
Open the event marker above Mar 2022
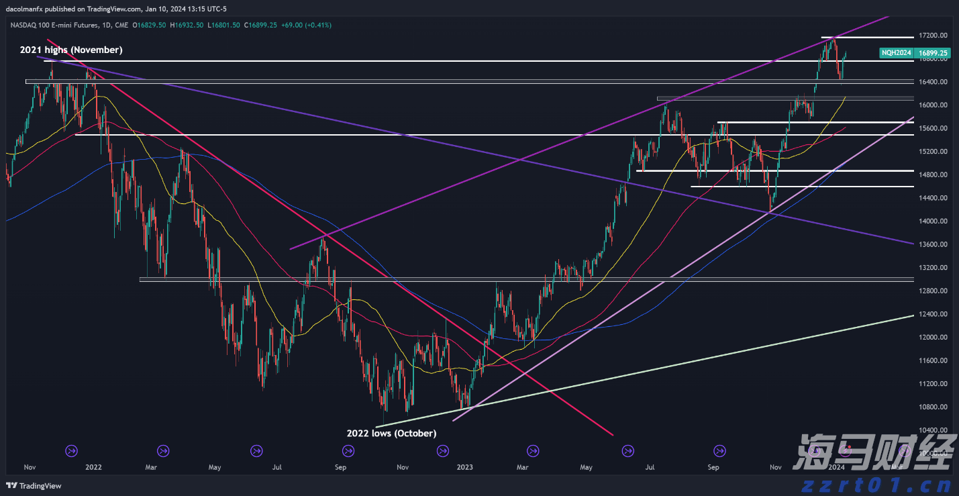[162, 450]
